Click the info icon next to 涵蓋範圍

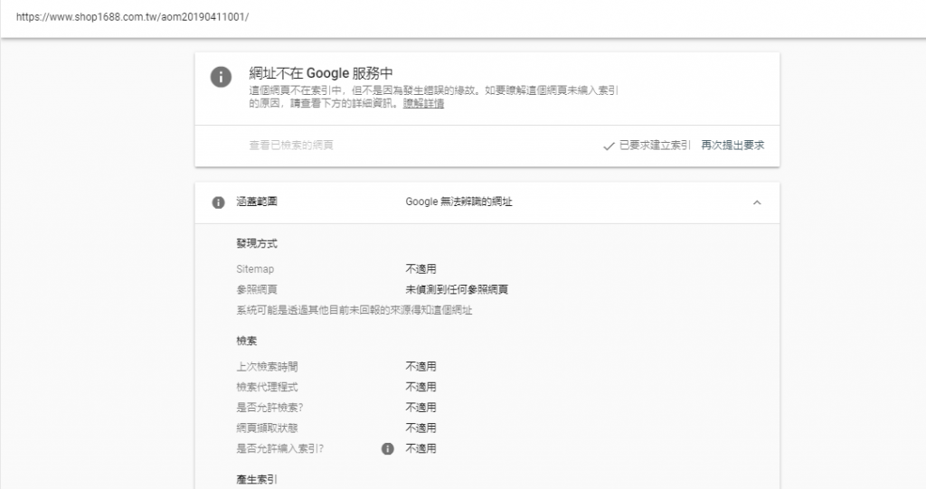click(x=219, y=202)
